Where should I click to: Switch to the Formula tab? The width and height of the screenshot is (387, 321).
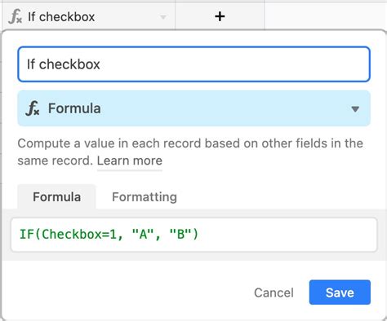tap(56, 197)
